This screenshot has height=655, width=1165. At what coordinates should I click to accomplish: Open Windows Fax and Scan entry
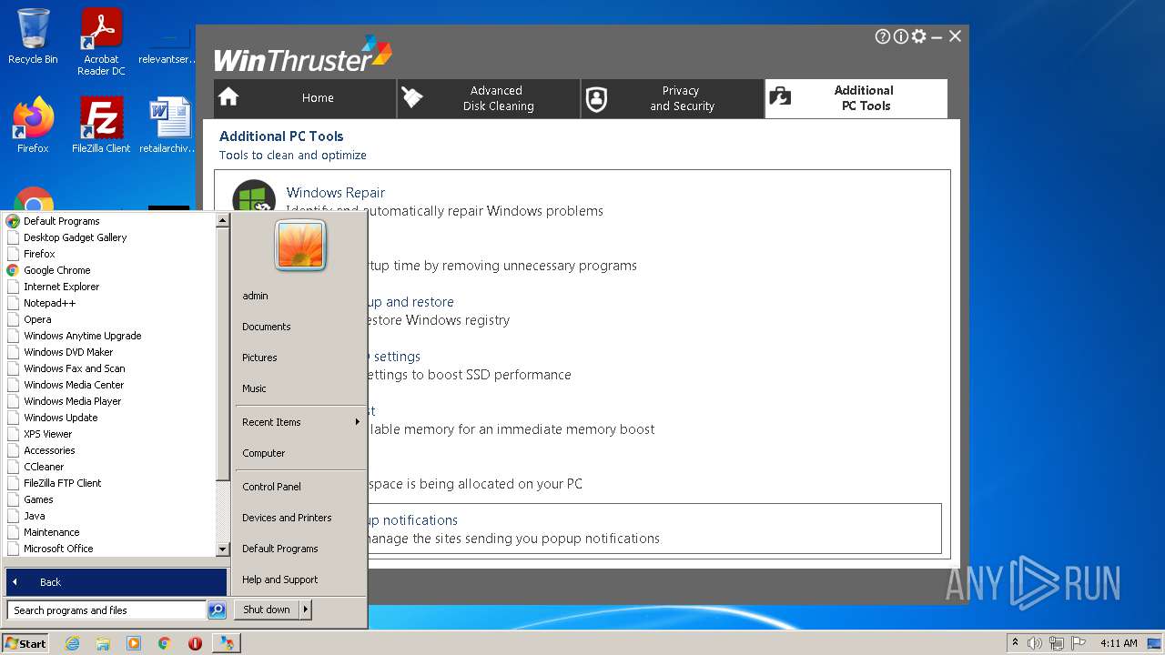[109, 368]
